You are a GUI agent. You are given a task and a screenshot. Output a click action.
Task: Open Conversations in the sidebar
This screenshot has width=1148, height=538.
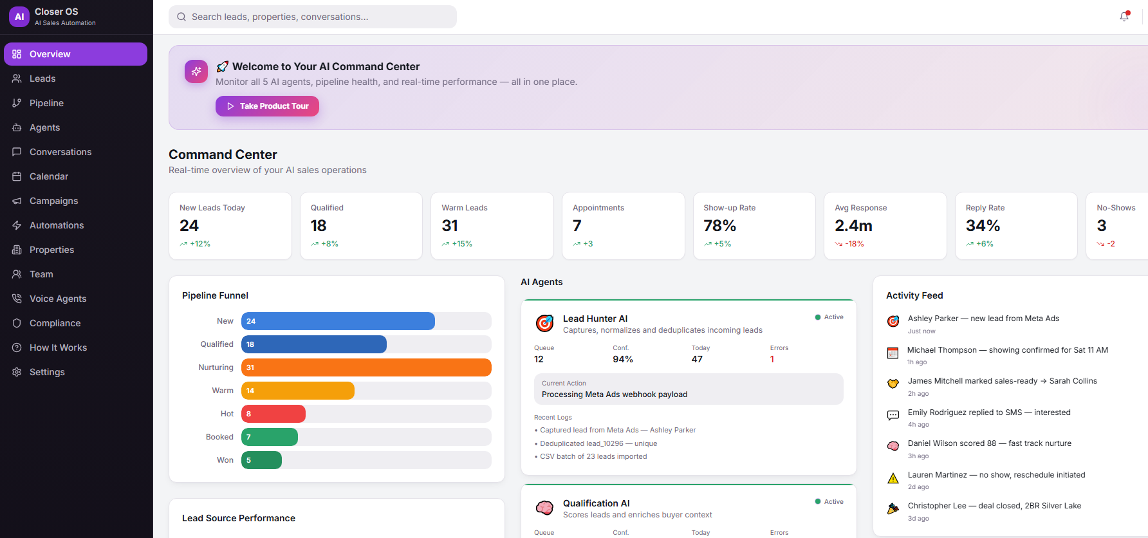pyautogui.click(x=75, y=152)
